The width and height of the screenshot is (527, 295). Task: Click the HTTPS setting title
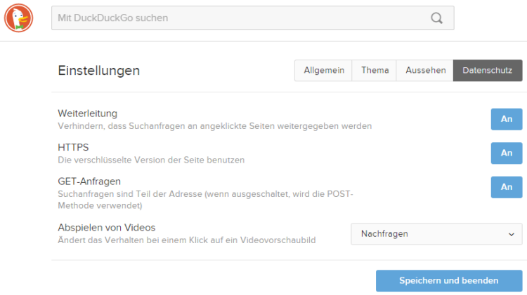coord(73,147)
